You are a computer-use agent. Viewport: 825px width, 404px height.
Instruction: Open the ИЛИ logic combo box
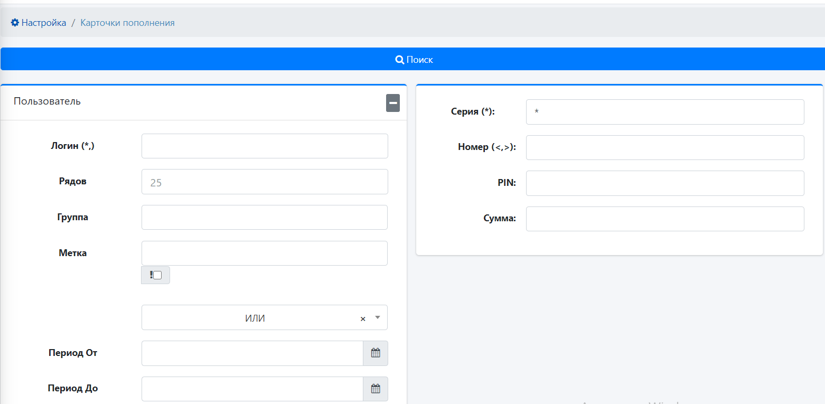coord(255,318)
